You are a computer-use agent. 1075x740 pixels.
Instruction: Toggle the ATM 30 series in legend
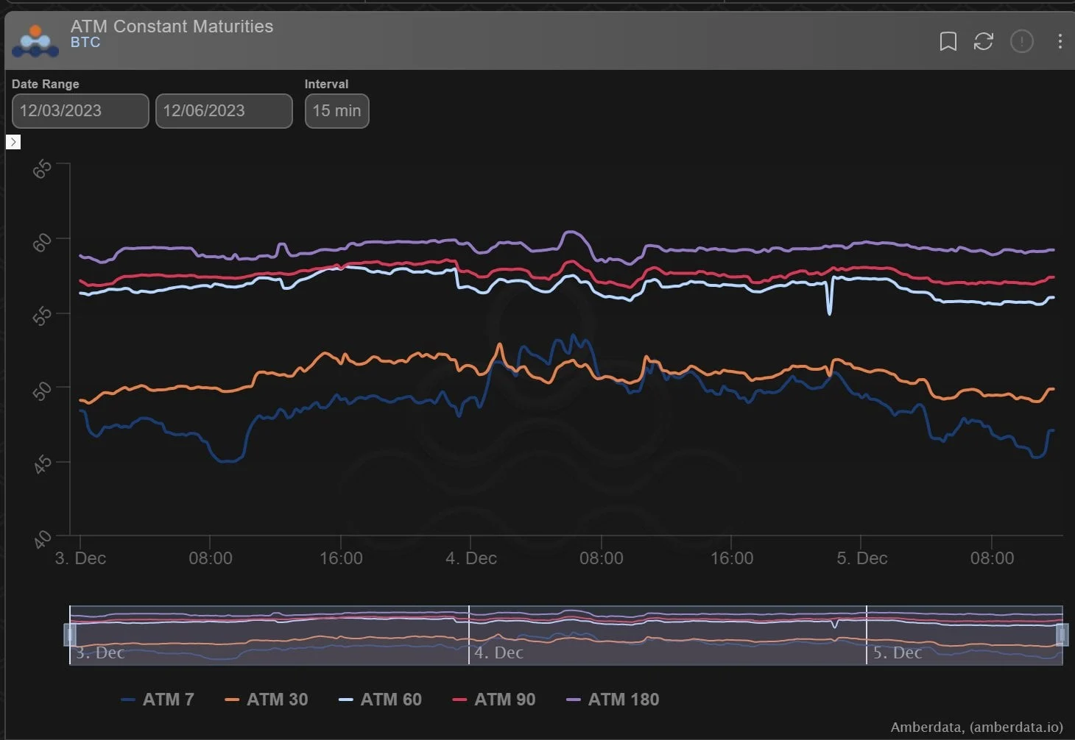pyautogui.click(x=267, y=700)
